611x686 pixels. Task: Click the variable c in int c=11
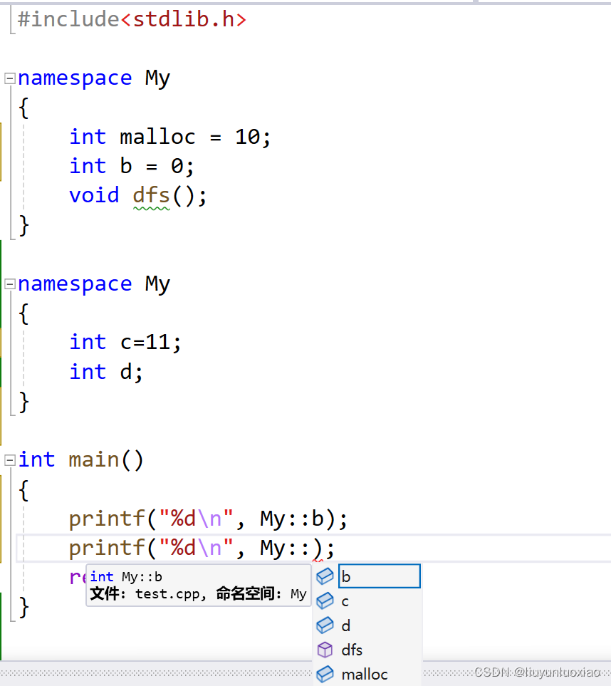point(125,343)
